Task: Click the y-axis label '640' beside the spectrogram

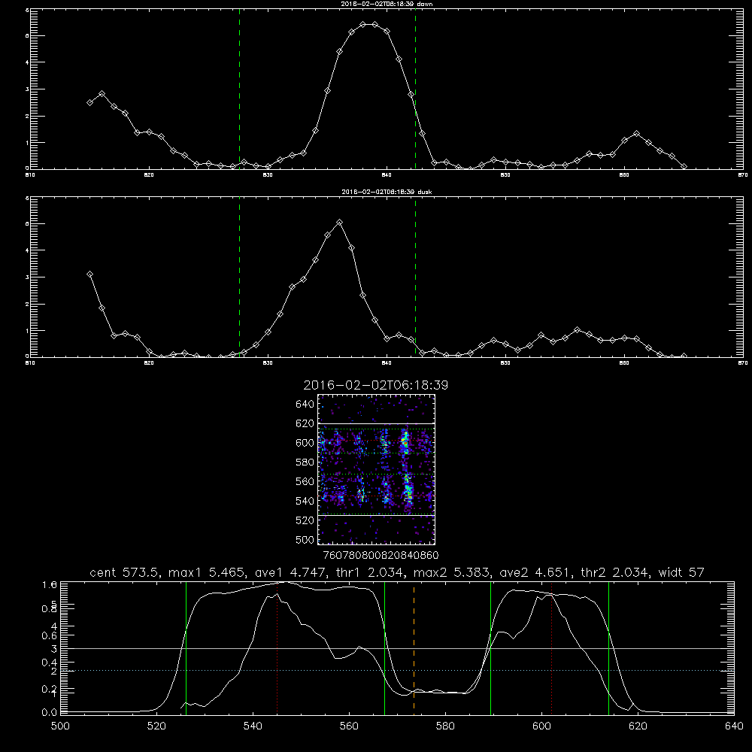Action: coord(305,405)
